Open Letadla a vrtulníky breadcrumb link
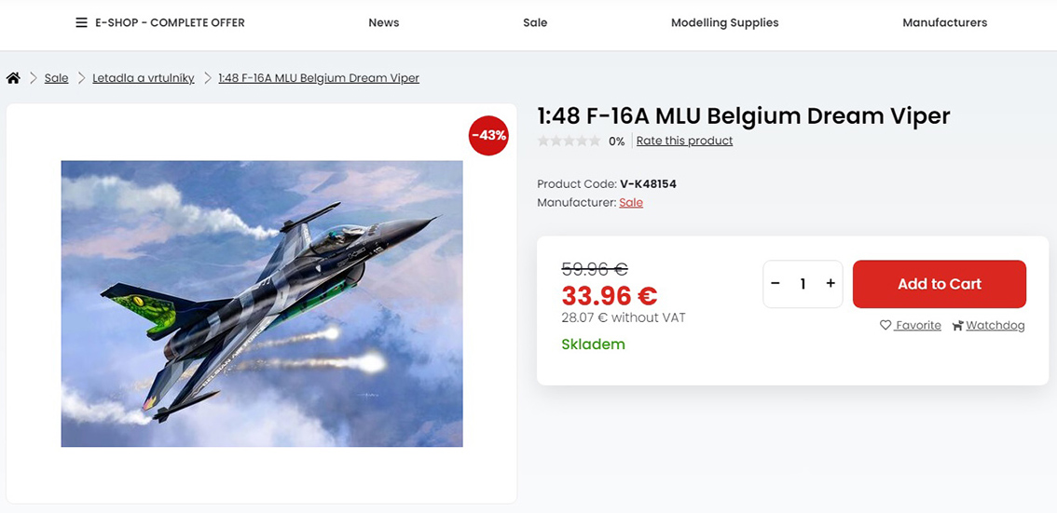This screenshot has height=513, width=1057. point(144,78)
